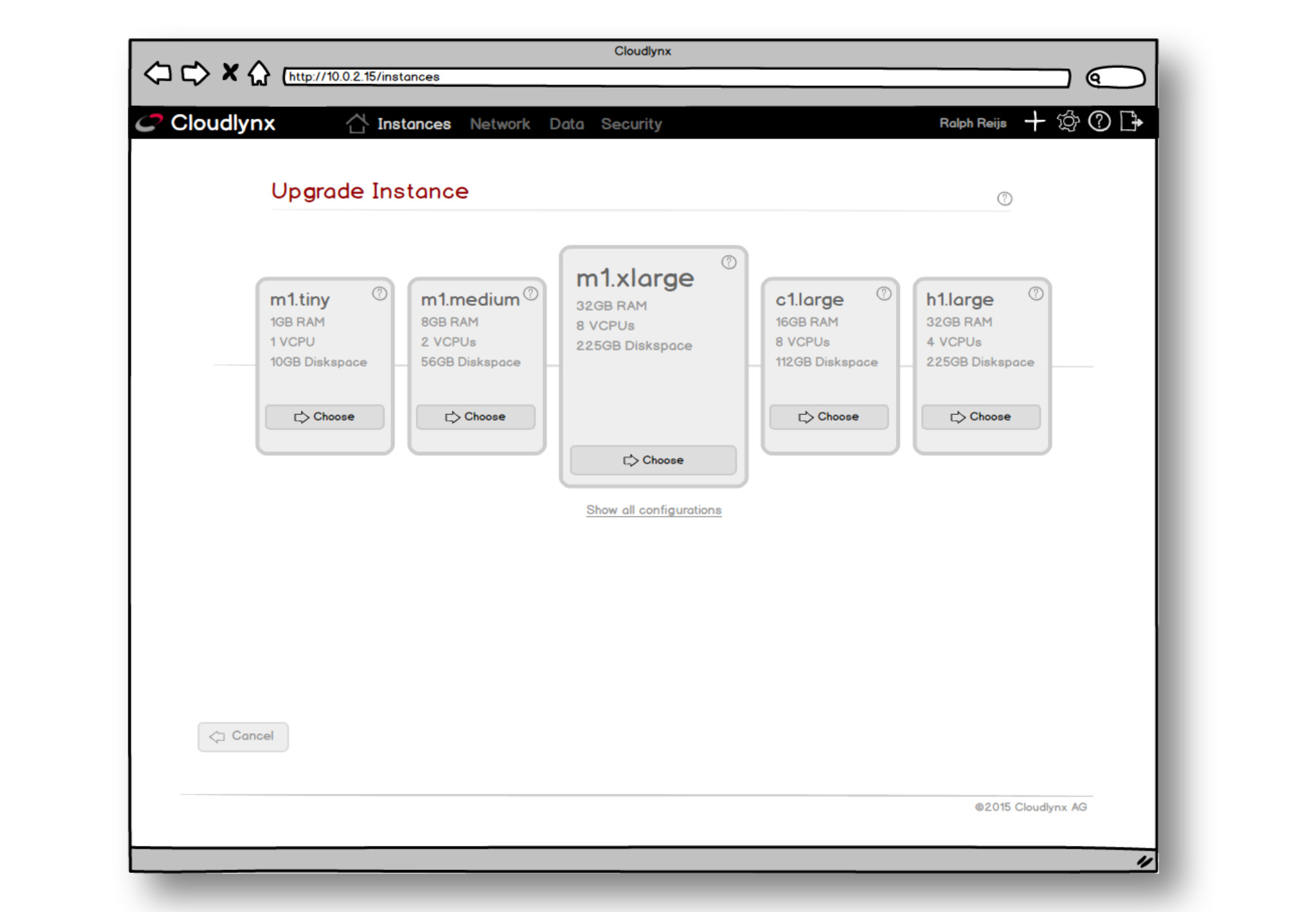Image resolution: width=1291 pixels, height=912 pixels.
Task: Click the logout icon
Action: 1132,121
